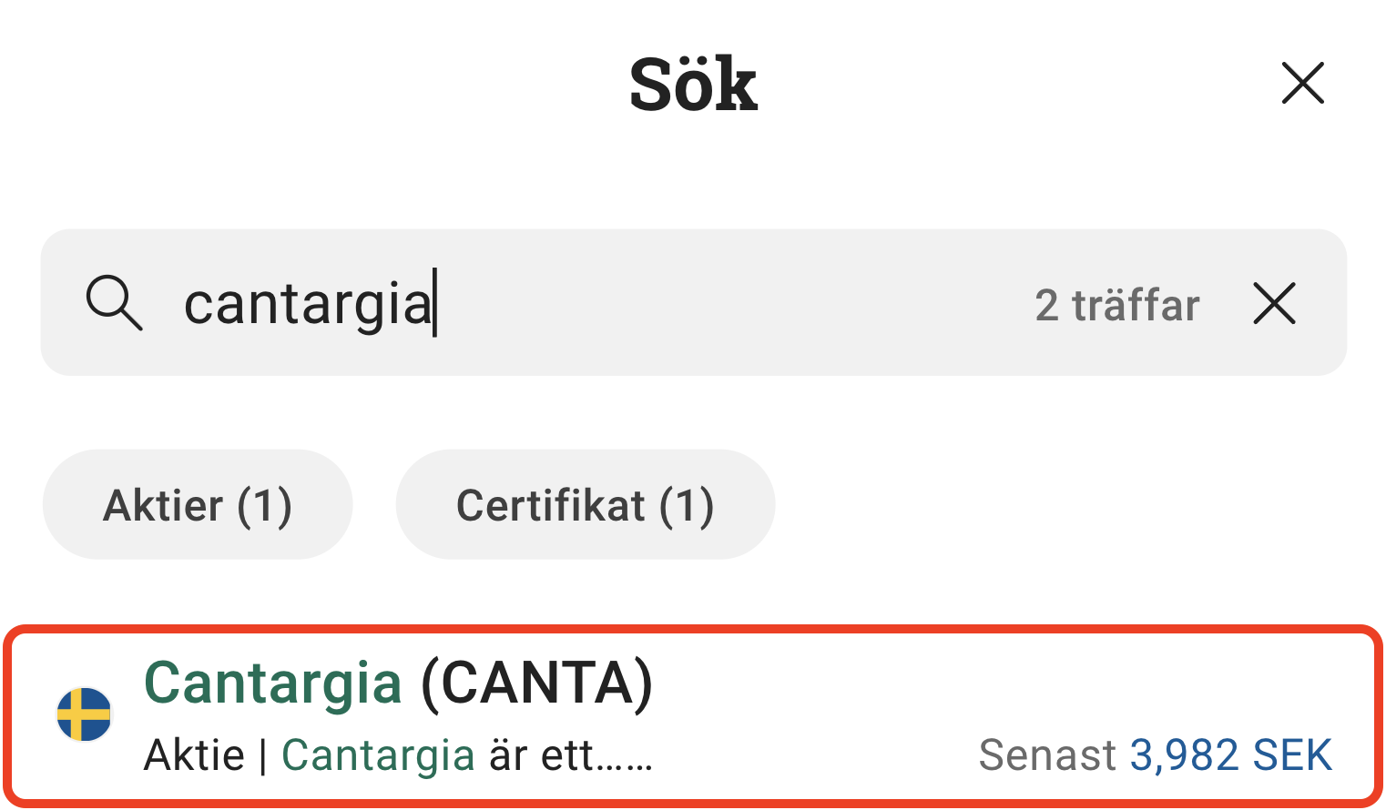Place cursor at start of search text
Viewport: 1386px width, 810px height.
187,303
